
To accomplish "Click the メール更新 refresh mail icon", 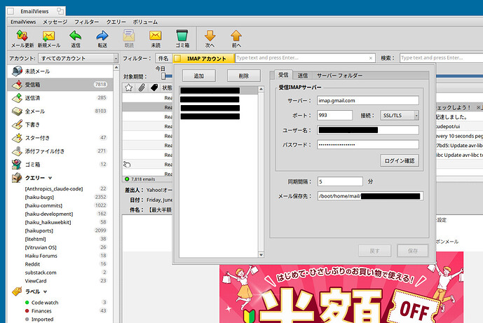I will point(22,36).
